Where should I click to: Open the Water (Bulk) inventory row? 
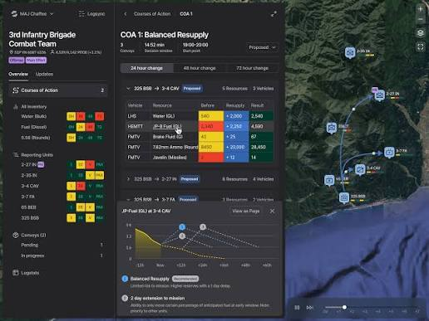pos(58,116)
